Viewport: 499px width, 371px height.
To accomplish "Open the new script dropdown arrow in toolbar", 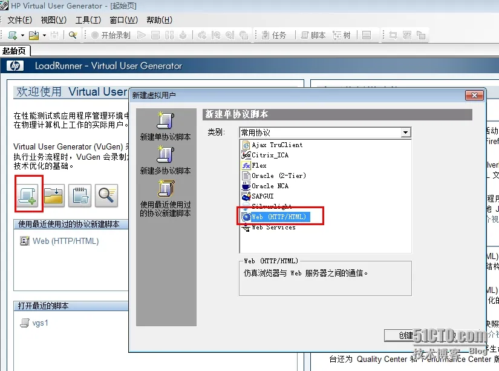I will [x=22, y=35].
